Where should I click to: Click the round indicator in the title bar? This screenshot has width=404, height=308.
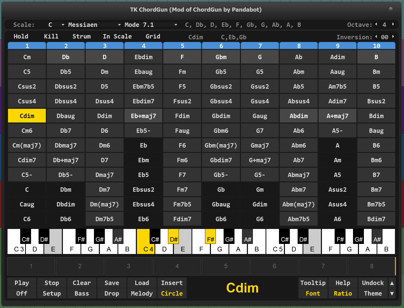point(391,9)
